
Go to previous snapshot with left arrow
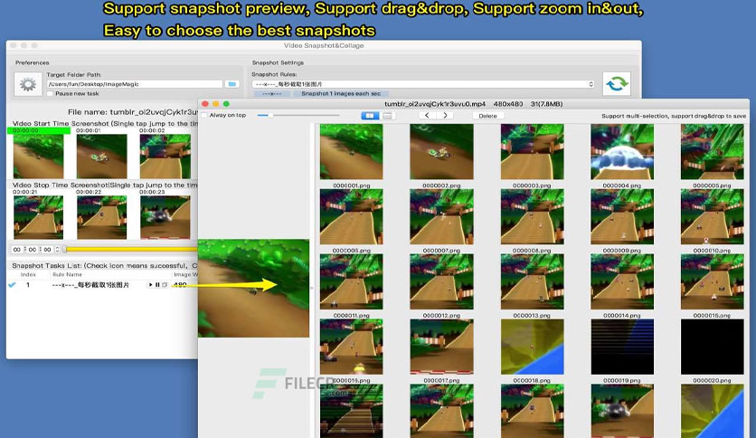pos(427,116)
